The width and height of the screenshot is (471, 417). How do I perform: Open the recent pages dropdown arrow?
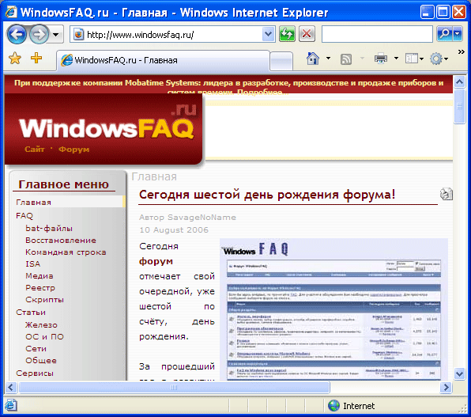[x=56, y=35]
